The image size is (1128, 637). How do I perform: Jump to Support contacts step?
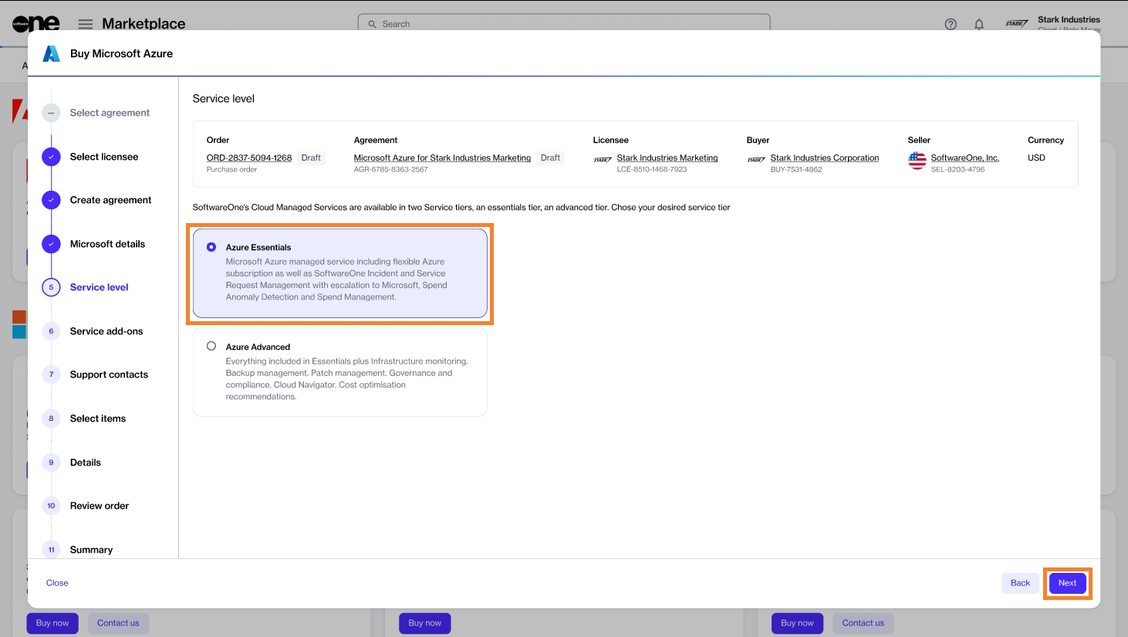(109, 374)
